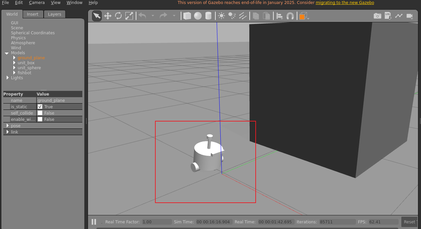Insert a sphere shape from toolbar
421x229 pixels.
coord(198,16)
